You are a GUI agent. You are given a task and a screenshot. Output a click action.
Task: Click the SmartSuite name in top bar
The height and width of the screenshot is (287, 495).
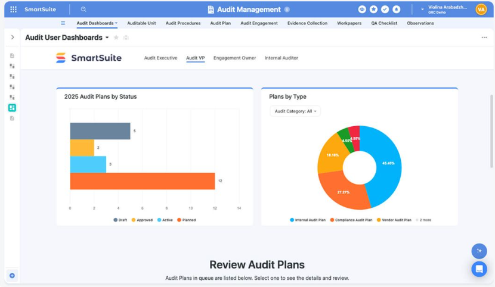coord(40,10)
